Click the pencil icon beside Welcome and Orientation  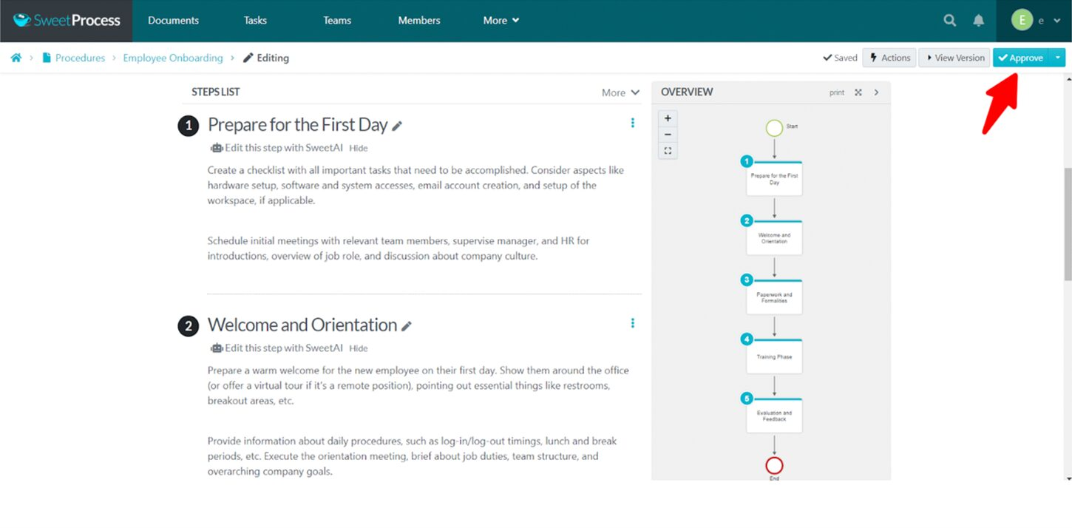(x=407, y=326)
